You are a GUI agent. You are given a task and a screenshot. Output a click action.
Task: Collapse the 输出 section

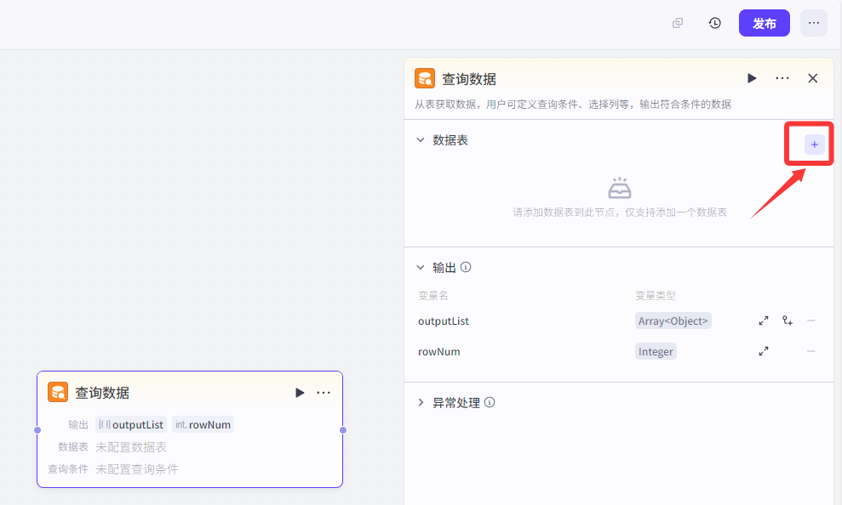coord(420,267)
